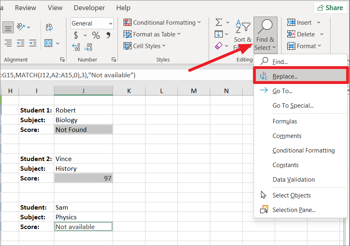The image size is (350, 246).
Task: Click the Increase Indent icon
Action: coord(32,43)
